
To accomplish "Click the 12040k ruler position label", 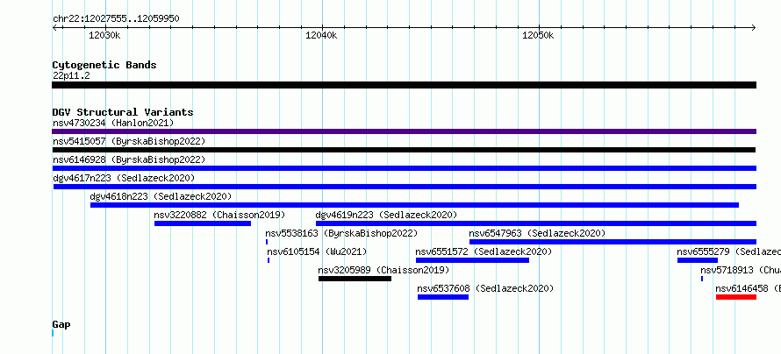I will click(321, 35).
